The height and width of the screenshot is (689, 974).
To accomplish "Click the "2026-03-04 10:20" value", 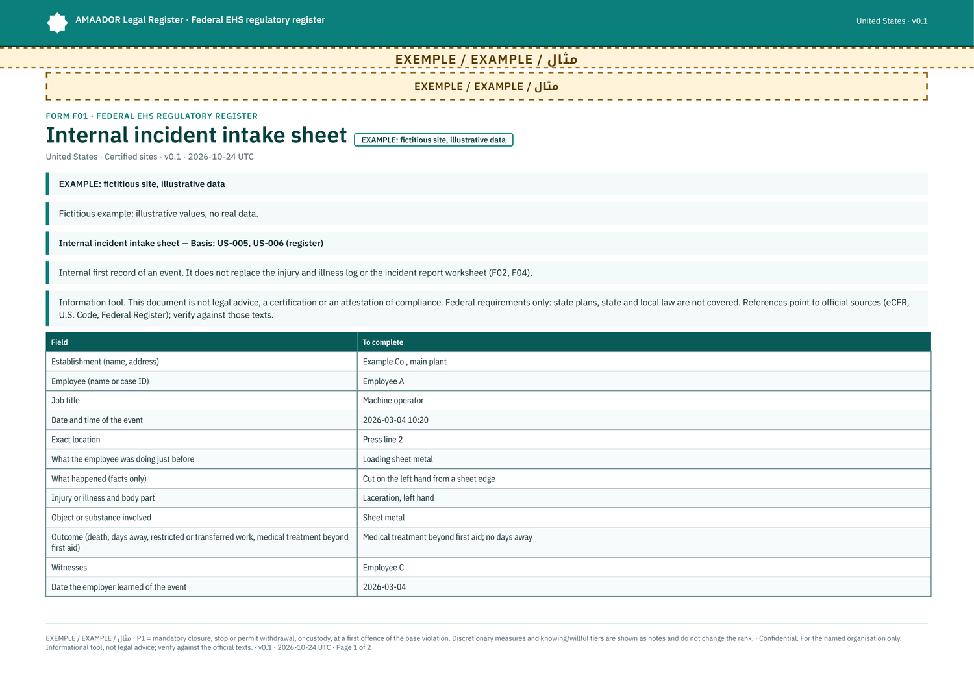I will pos(395,420).
